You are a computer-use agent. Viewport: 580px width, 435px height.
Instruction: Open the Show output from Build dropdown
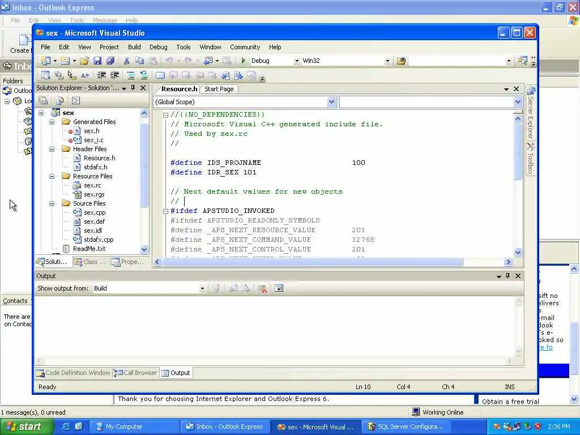pyautogui.click(x=202, y=288)
